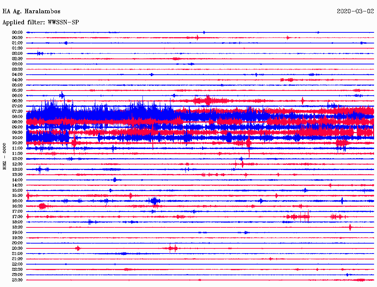Select the 02:30 time label
The width and height of the screenshot is (377, 287).
17,59
